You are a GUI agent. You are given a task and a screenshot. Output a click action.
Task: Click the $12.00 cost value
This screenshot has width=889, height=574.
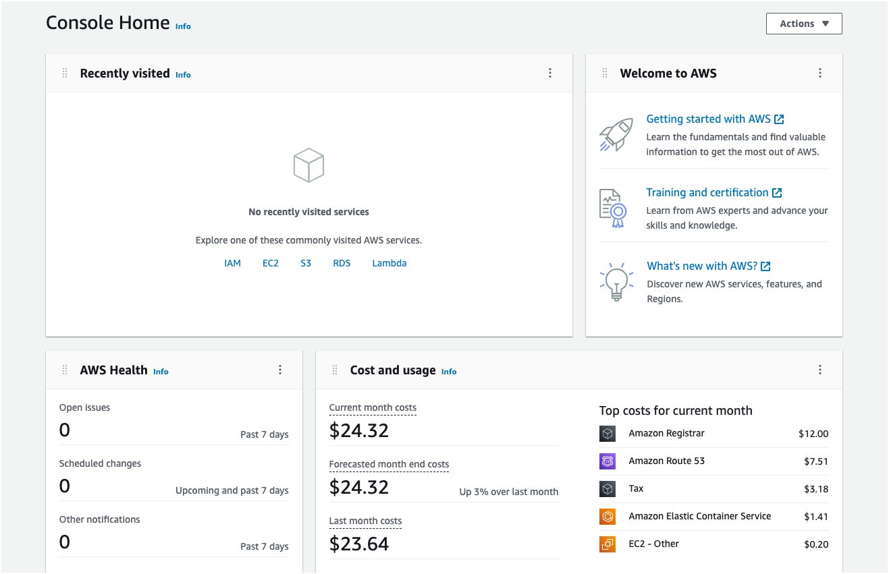click(813, 434)
